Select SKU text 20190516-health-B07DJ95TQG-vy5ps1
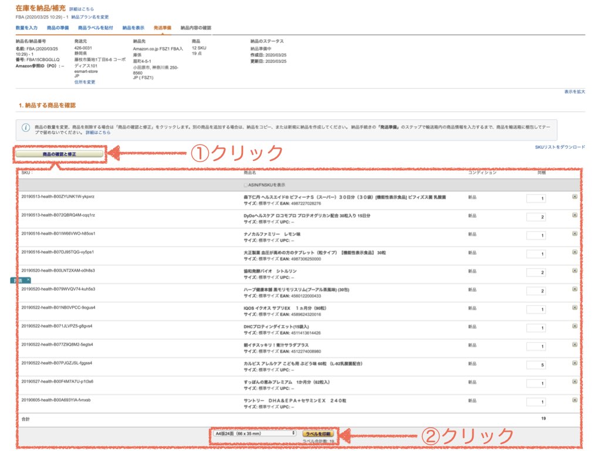 pos(58,253)
